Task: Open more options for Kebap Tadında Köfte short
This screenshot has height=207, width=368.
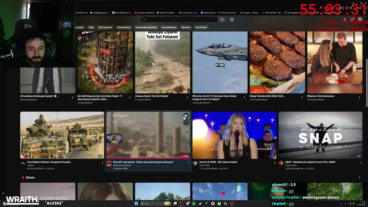Action: 302,97
